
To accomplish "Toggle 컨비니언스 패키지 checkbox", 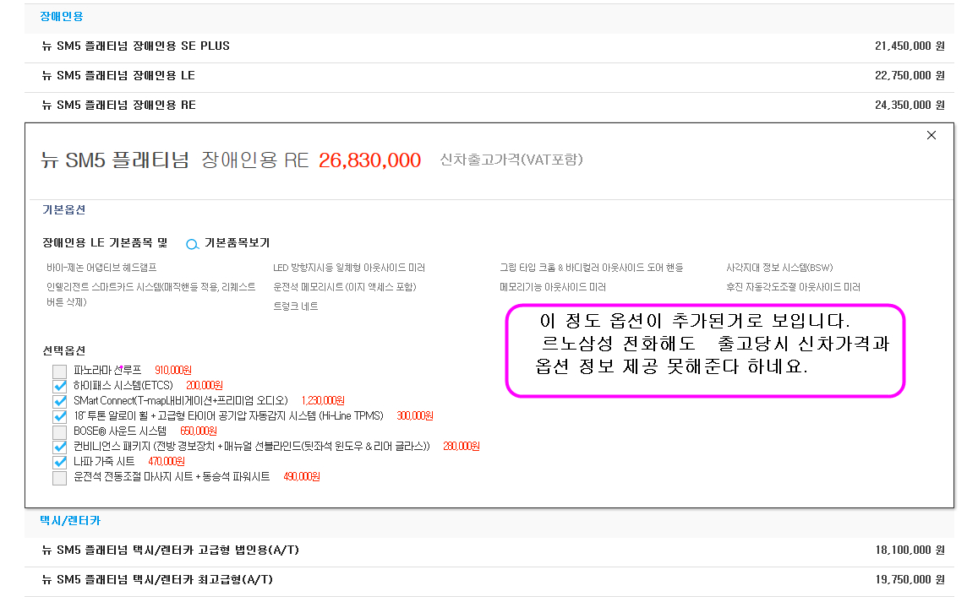I will coord(59,447).
